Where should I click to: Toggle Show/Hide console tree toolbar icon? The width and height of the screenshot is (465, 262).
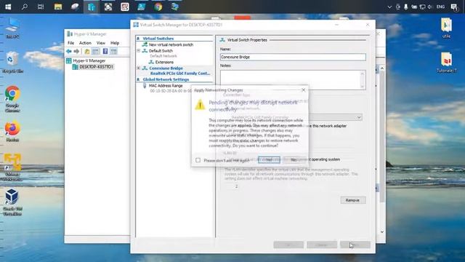(95, 52)
